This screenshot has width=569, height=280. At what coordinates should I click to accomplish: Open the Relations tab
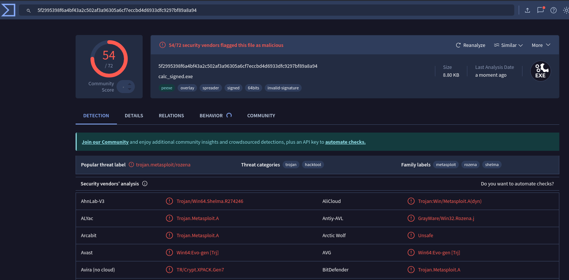click(x=171, y=115)
